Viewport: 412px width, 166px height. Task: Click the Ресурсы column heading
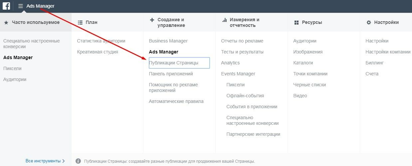pyautogui.click(x=312, y=22)
